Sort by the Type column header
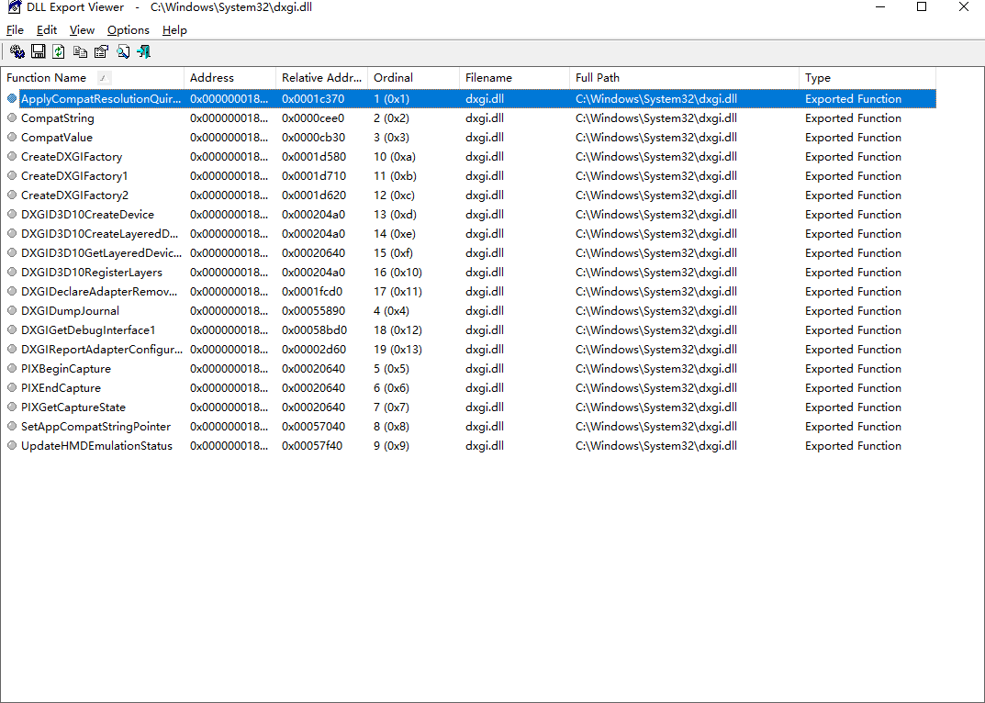This screenshot has height=703, width=985. pyautogui.click(x=867, y=78)
